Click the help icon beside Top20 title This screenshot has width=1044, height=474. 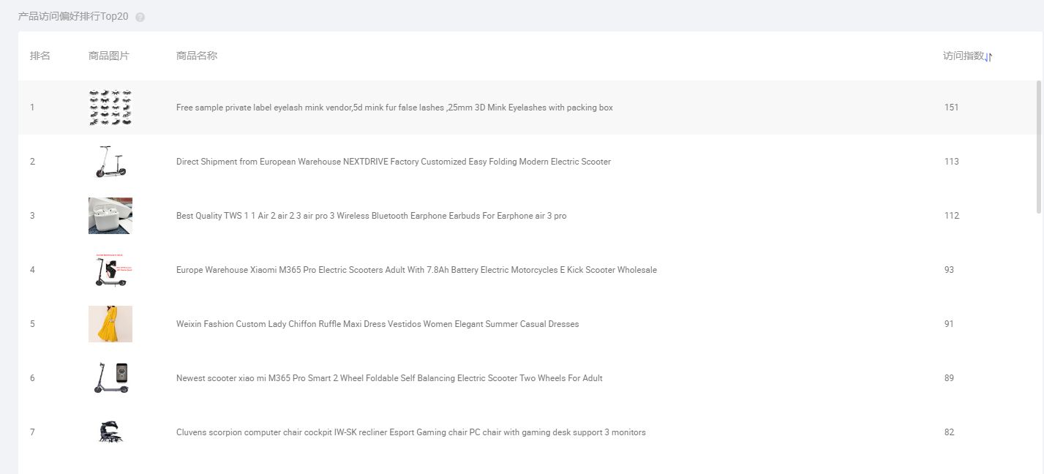(140, 17)
